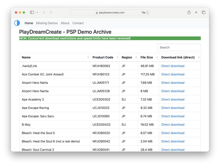Click the green NEW announcement banner text

pos(75,38)
